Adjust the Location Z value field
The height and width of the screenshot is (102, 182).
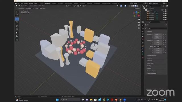(158, 38)
